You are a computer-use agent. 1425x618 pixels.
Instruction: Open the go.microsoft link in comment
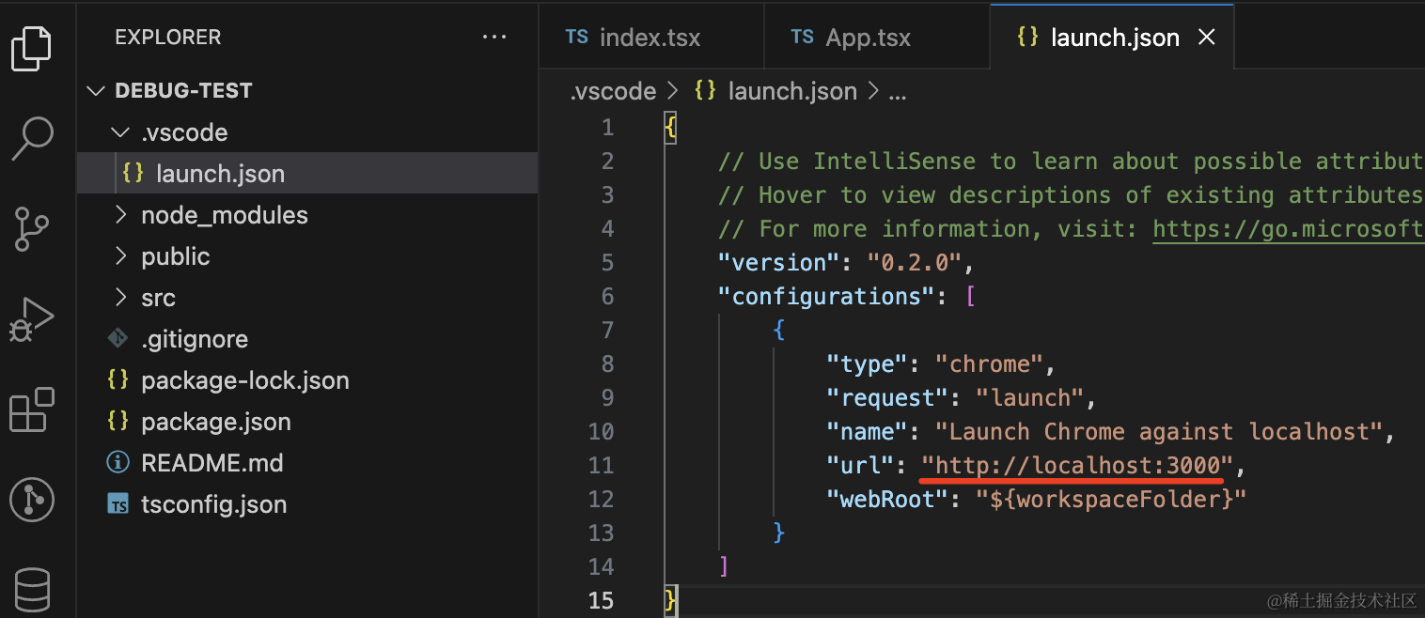[x=1289, y=229]
